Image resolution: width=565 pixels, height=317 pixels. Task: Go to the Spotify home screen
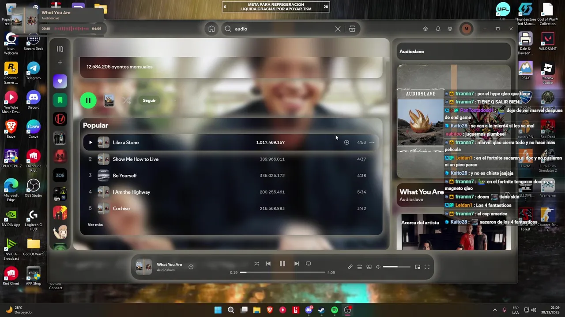click(211, 29)
